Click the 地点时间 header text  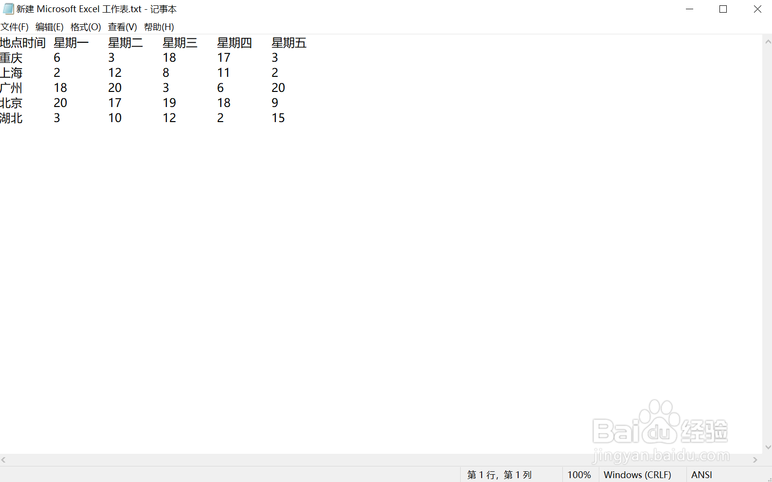coord(23,43)
